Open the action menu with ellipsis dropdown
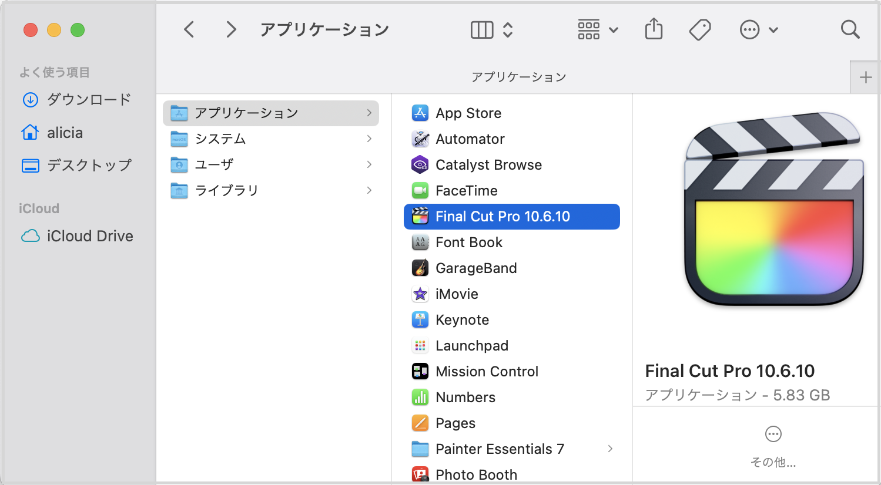Screen dimensions: 881x485 758,29
